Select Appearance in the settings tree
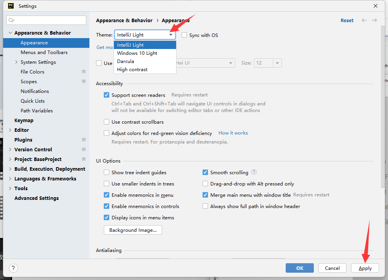 (46, 43)
